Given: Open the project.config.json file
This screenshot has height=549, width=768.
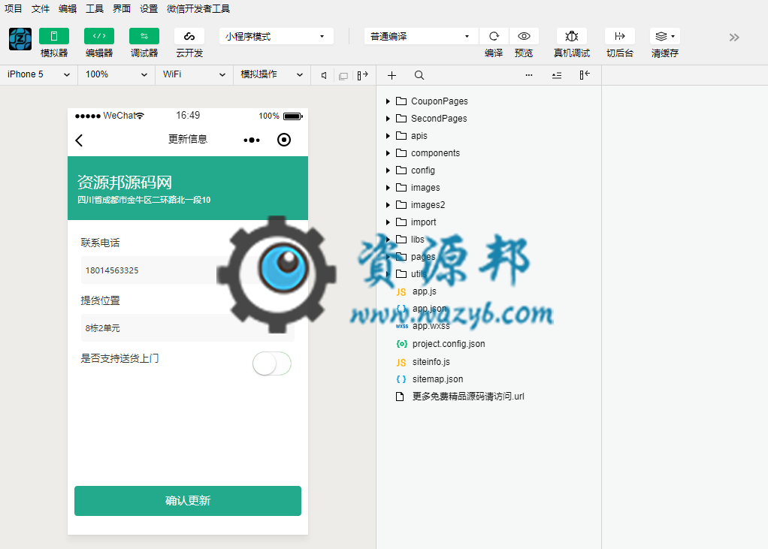Looking at the screenshot, I should click(x=449, y=344).
